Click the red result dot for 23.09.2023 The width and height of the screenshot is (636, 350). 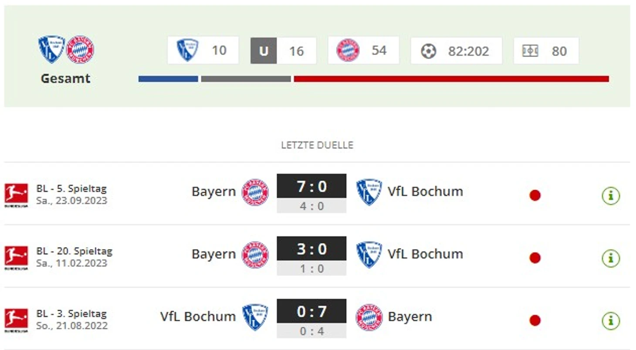click(535, 196)
